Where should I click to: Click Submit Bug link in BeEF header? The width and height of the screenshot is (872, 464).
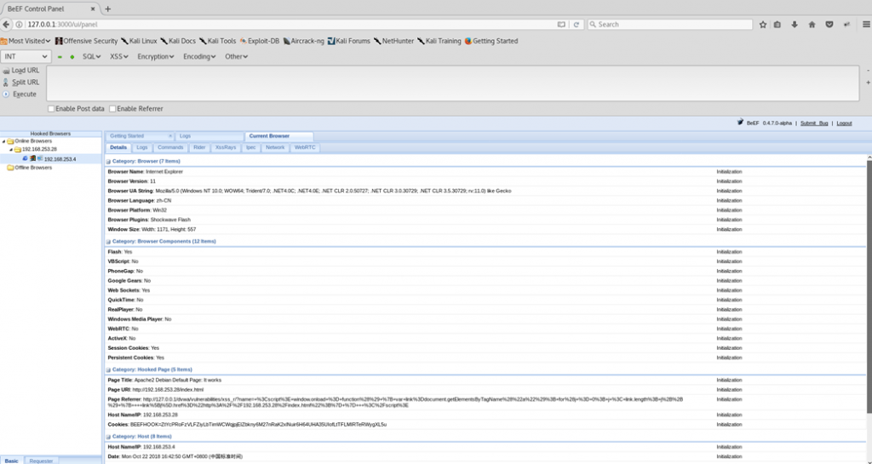(x=814, y=123)
